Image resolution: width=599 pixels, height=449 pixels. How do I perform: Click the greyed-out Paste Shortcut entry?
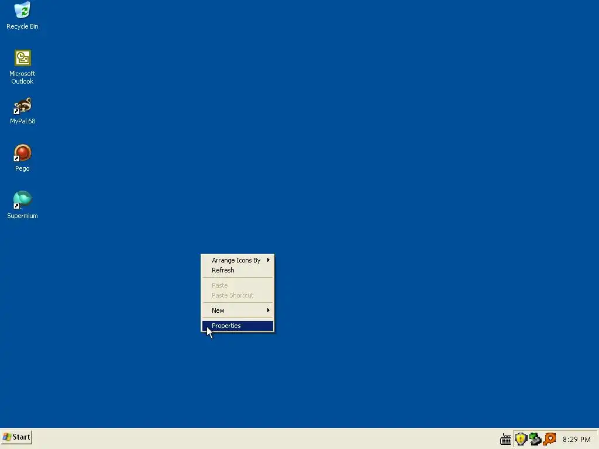[237, 295]
